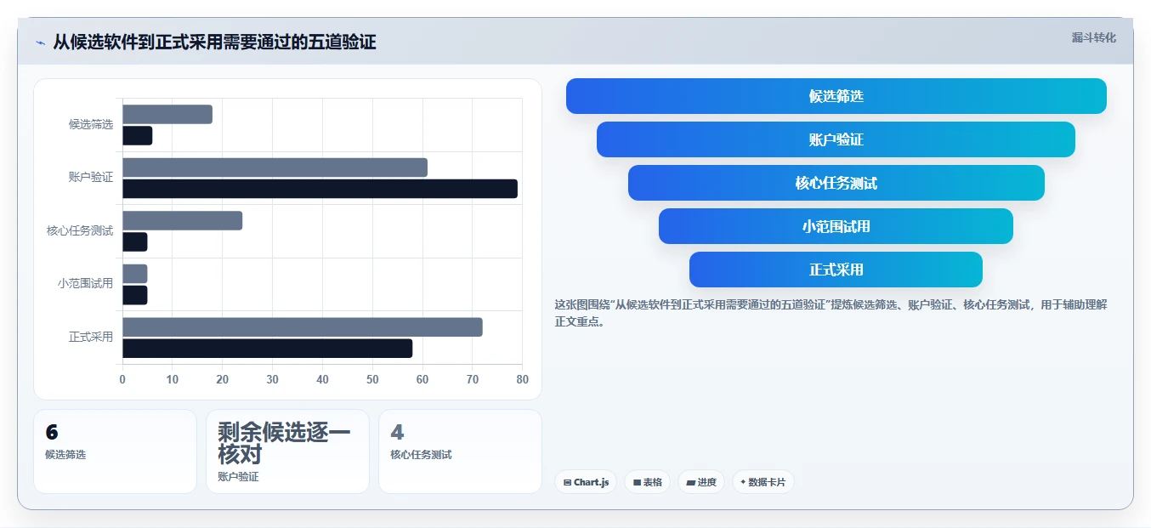This screenshot has height=528, width=1151.
Task: Click the dark bar of 账户验证 in chart
Action: (320, 189)
